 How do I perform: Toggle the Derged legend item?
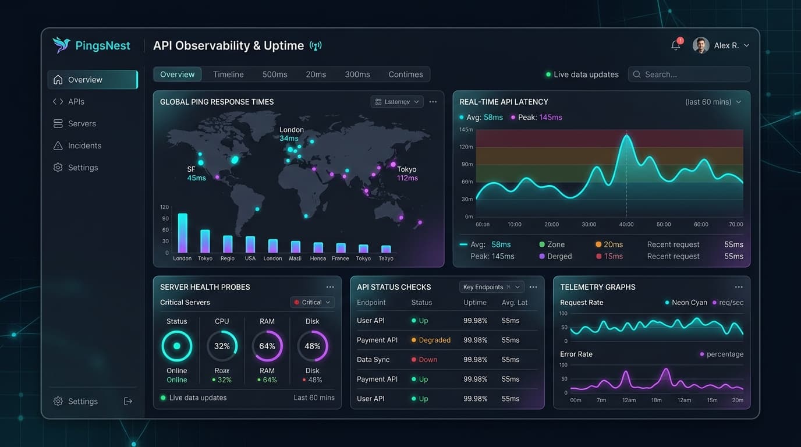pyautogui.click(x=555, y=256)
